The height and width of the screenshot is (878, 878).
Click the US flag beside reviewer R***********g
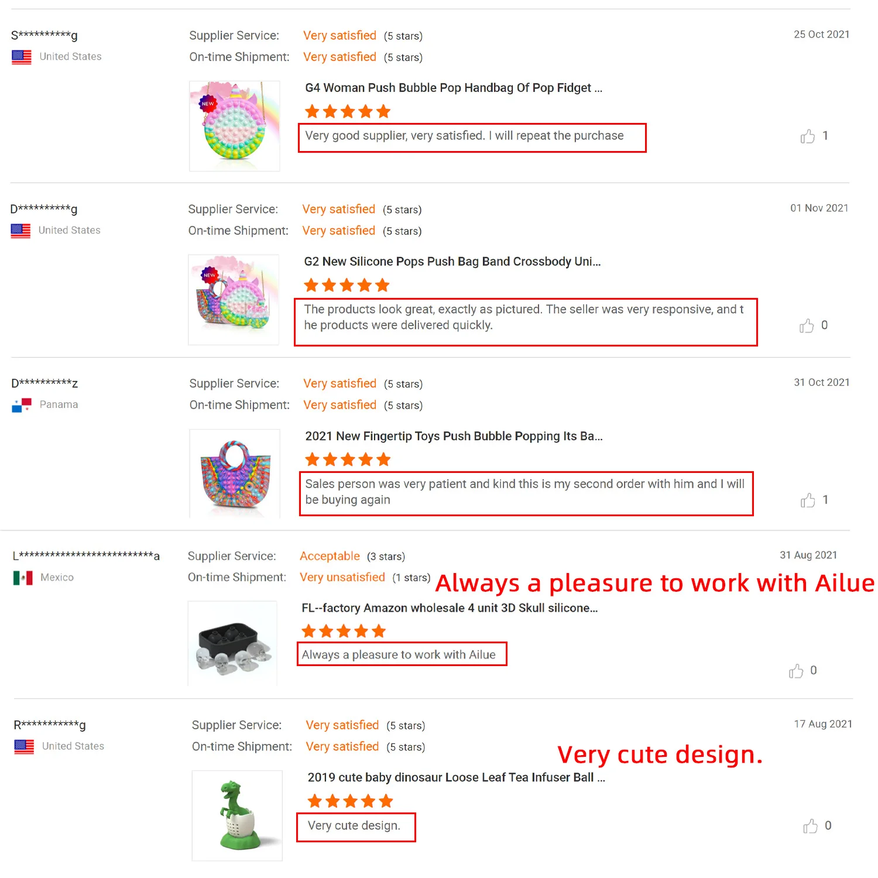click(24, 746)
